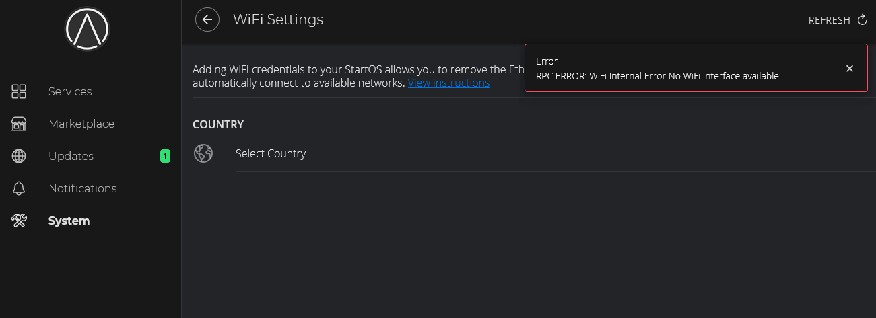Select the bold System text label
The width and height of the screenshot is (876, 318).
[x=69, y=221]
